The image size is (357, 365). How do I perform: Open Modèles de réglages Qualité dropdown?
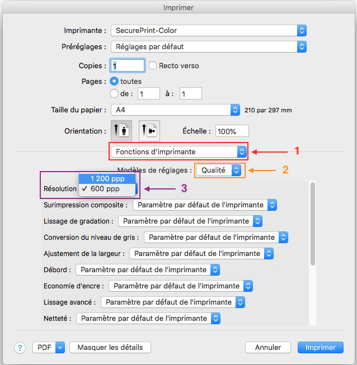[220, 170]
